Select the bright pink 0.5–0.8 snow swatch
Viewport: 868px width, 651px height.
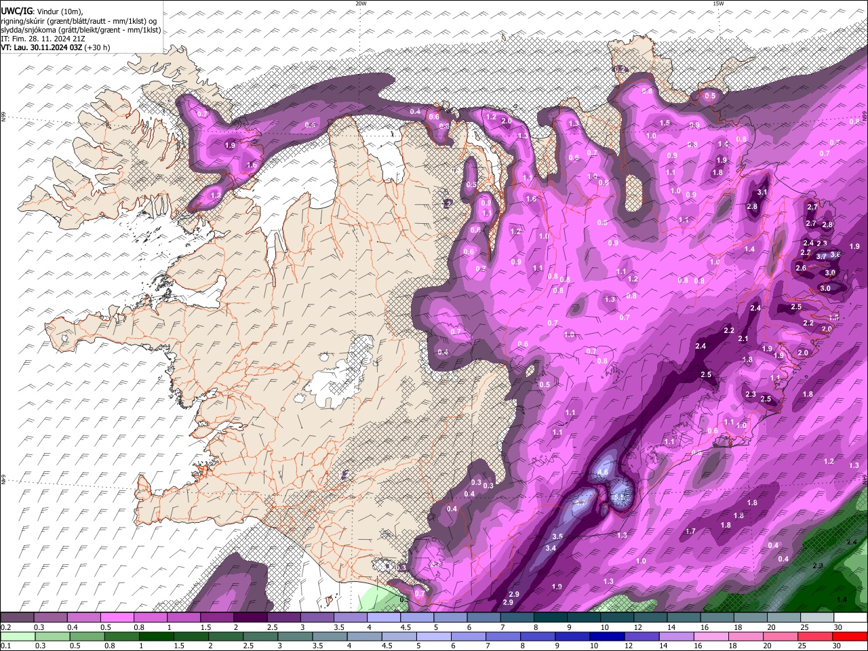[117, 617]
